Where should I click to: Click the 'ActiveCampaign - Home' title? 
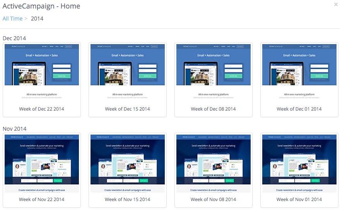(41, 6)
